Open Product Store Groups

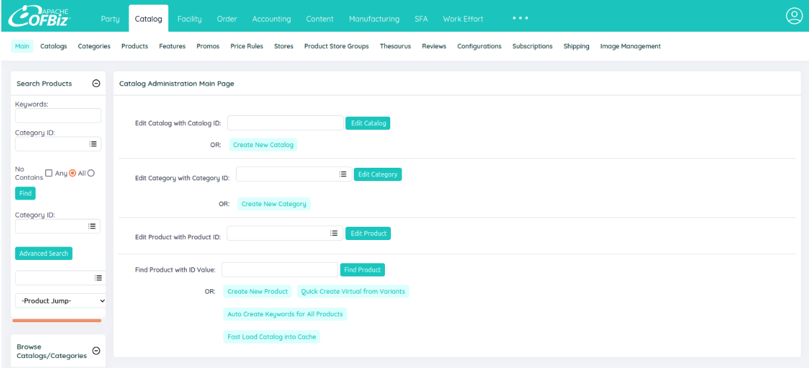tap(337, 46)
